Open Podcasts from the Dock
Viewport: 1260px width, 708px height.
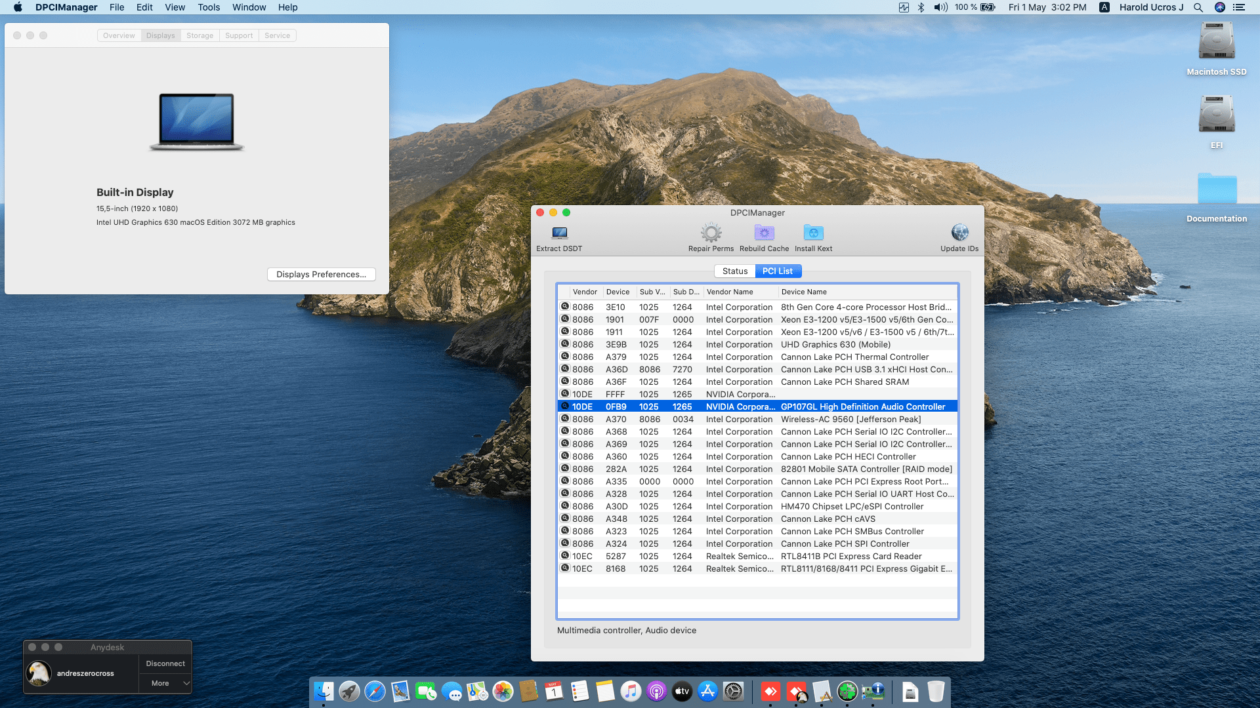tap(656, 691)
